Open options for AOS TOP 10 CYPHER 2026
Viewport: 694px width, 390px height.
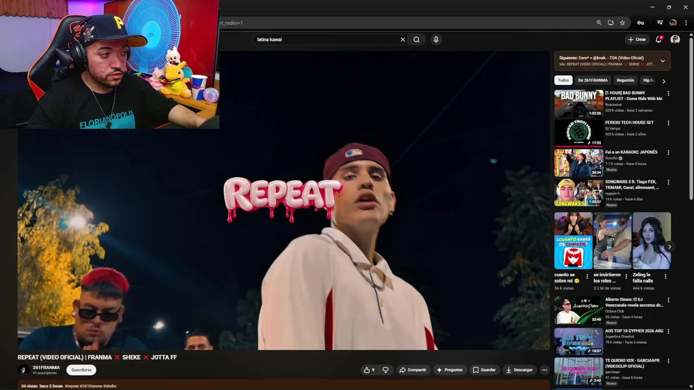[x=668, y=331]
